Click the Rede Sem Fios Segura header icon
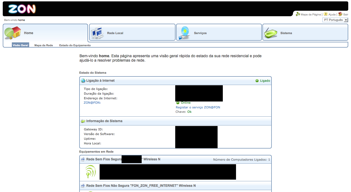The width and height of the screenshot is (351, 192). (83, 160)
